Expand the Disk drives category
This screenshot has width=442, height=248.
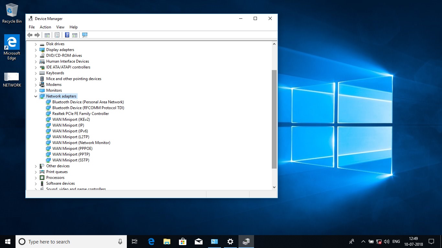point(36,44)
